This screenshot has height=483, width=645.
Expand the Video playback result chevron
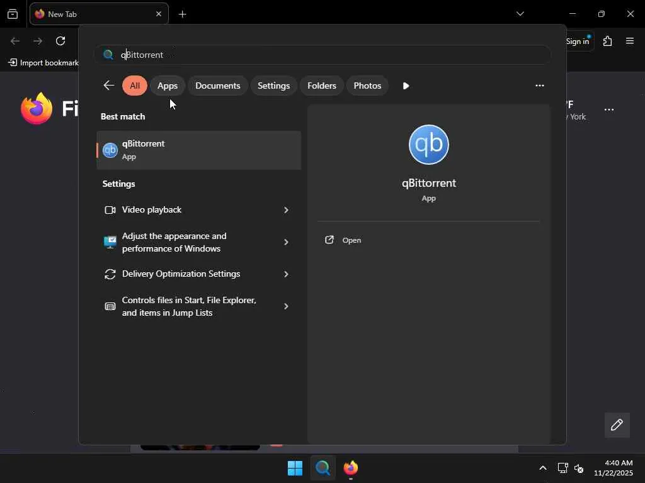(x=287, y=210)
